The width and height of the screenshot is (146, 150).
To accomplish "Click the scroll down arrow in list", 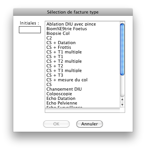I will [x=122, y=105].
